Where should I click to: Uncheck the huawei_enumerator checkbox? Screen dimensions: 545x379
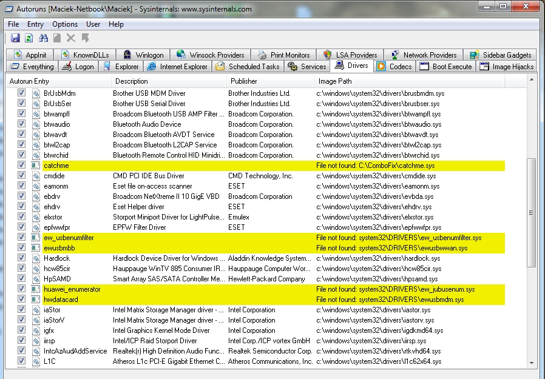[21, 288]
